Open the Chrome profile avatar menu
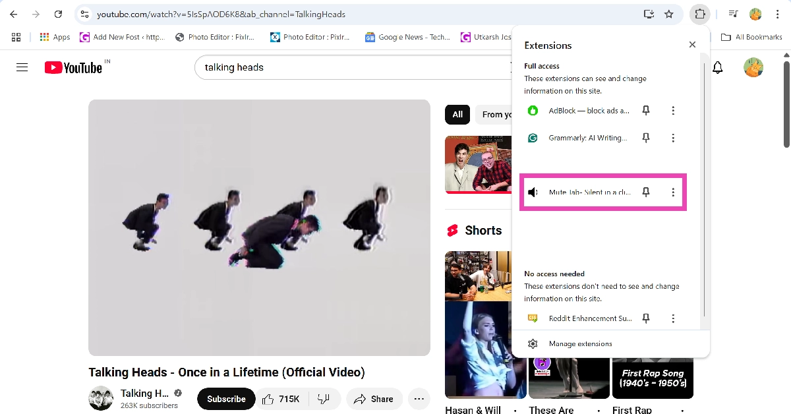 coord(755,14)
